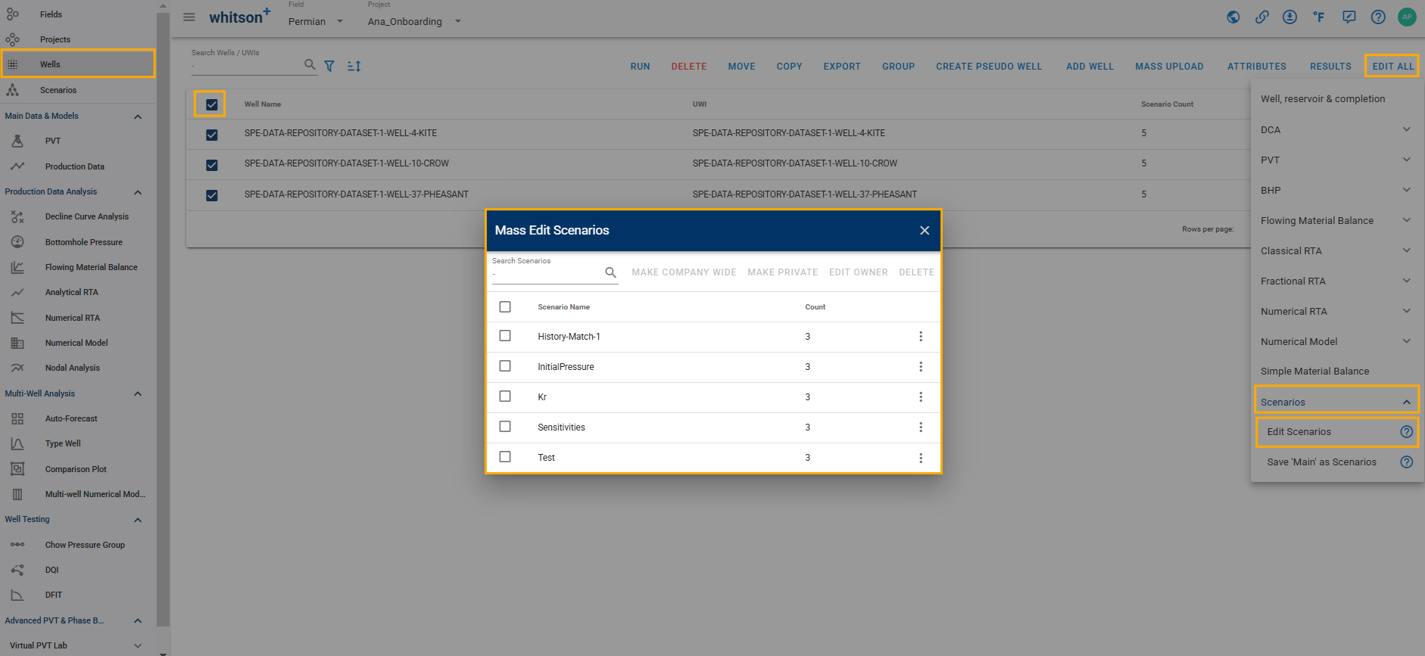Click the help icon beside Edit Scenarios
This screenshot has width=1425, height=656.
[1406, 432]
